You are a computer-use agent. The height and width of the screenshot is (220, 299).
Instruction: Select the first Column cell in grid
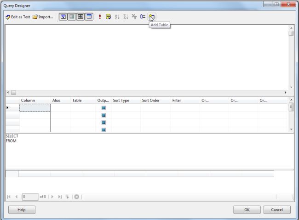pos(35,107)
